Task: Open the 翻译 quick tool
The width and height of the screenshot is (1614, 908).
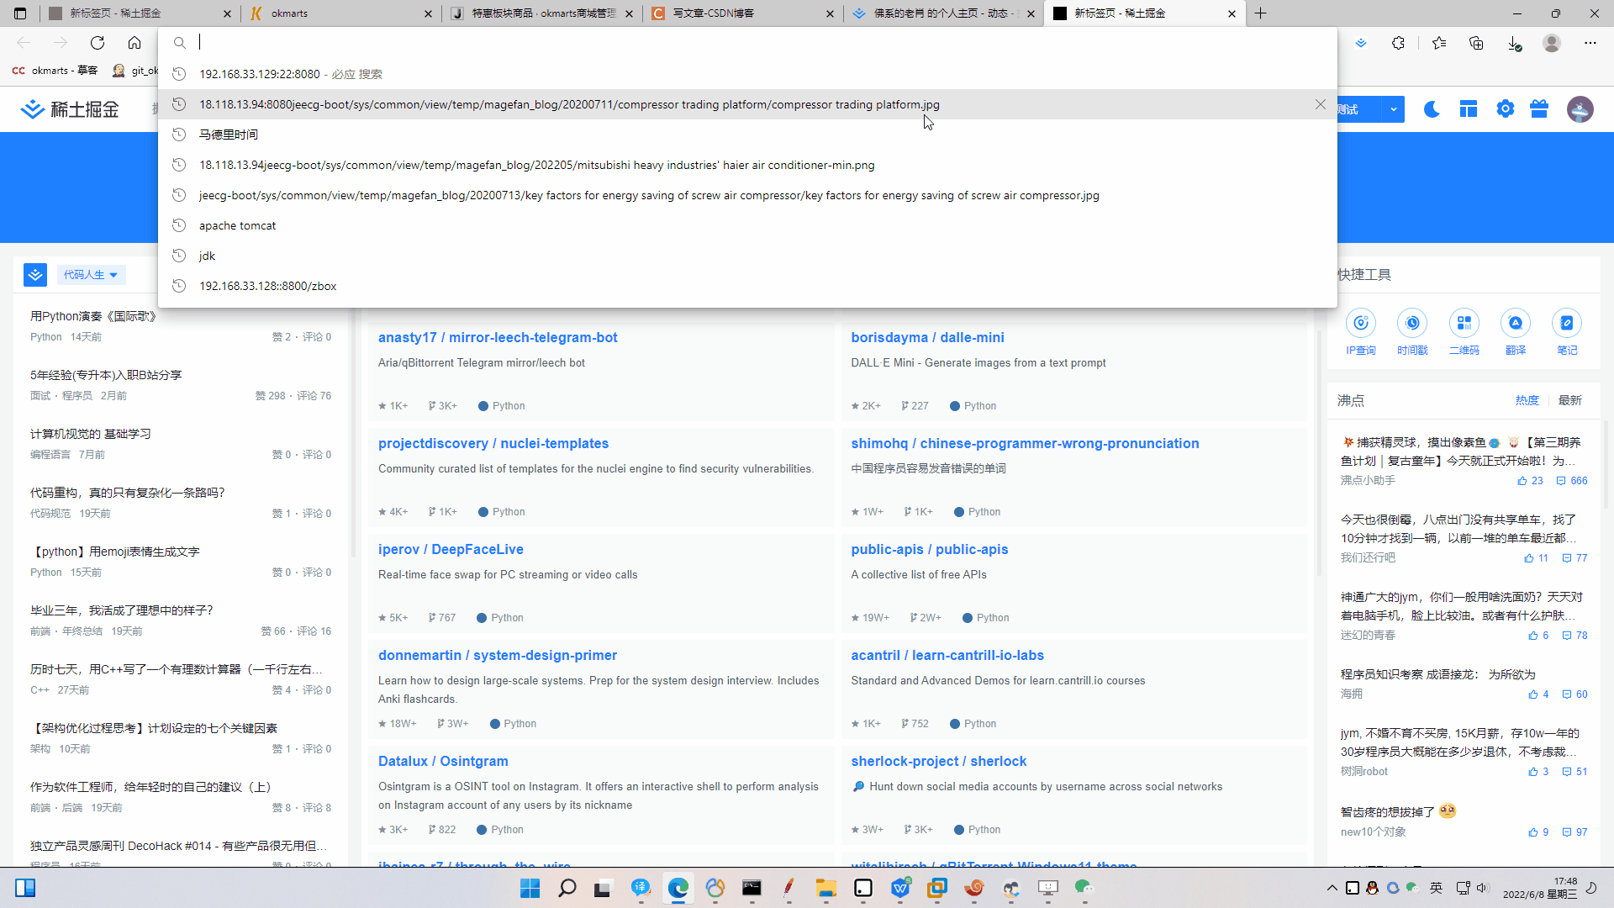Action: pos(1516,323)
